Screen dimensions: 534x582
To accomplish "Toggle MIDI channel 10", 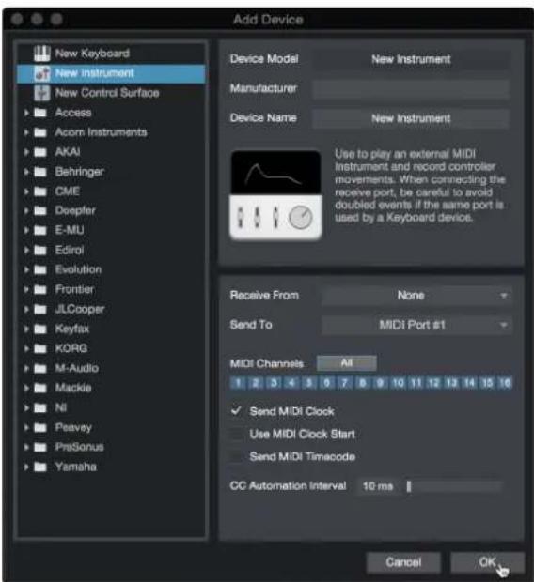I will [398, 383].
